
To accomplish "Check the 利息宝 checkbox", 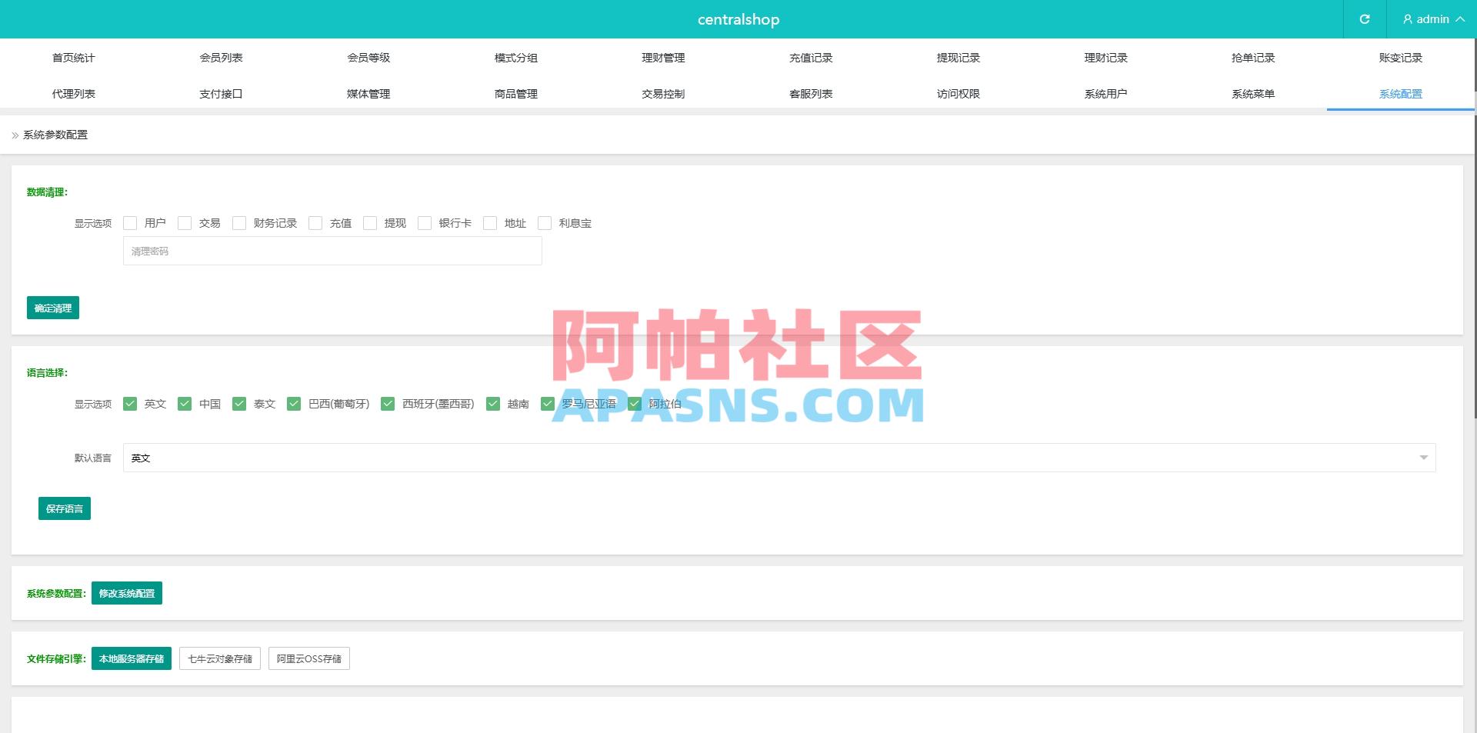I will point(545,223).
